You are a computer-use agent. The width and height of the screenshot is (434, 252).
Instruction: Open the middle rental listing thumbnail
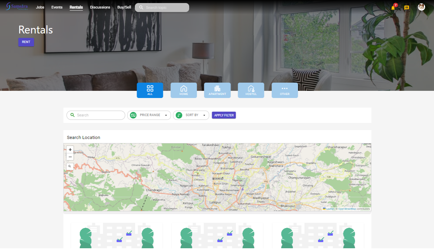point(217,236)
